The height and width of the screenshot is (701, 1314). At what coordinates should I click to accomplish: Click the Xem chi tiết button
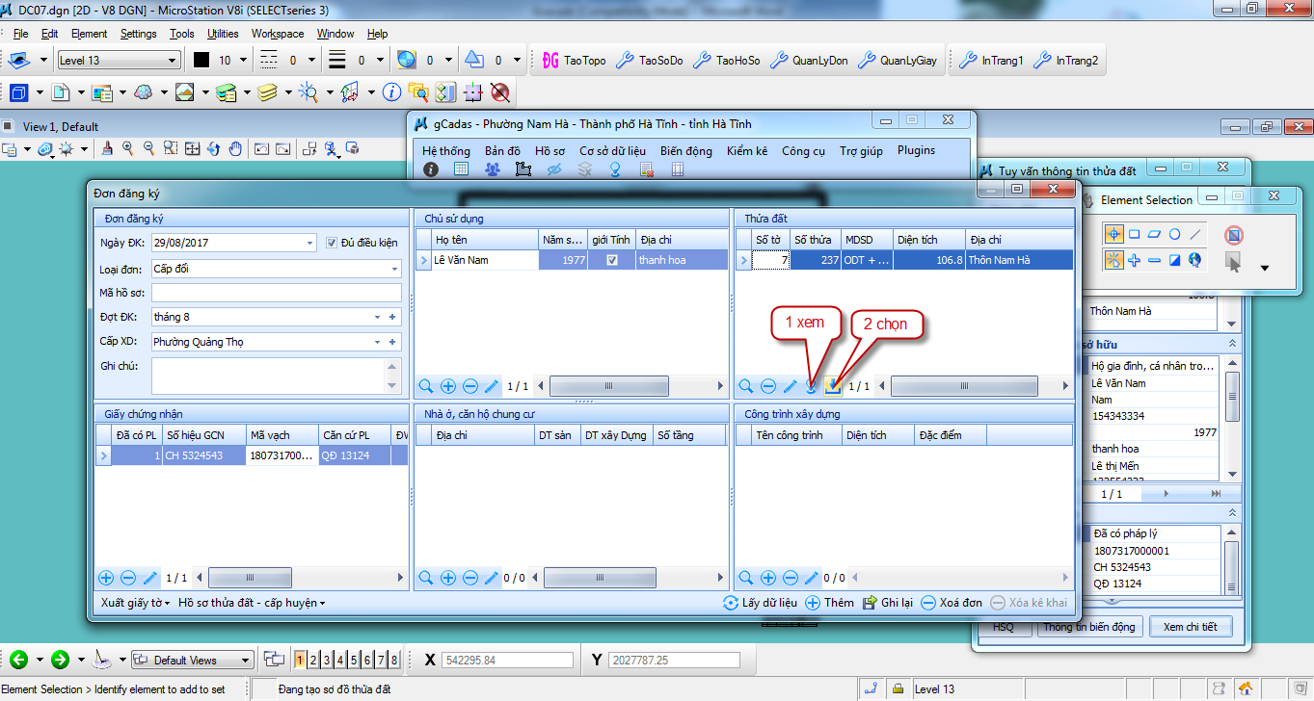1190,627
